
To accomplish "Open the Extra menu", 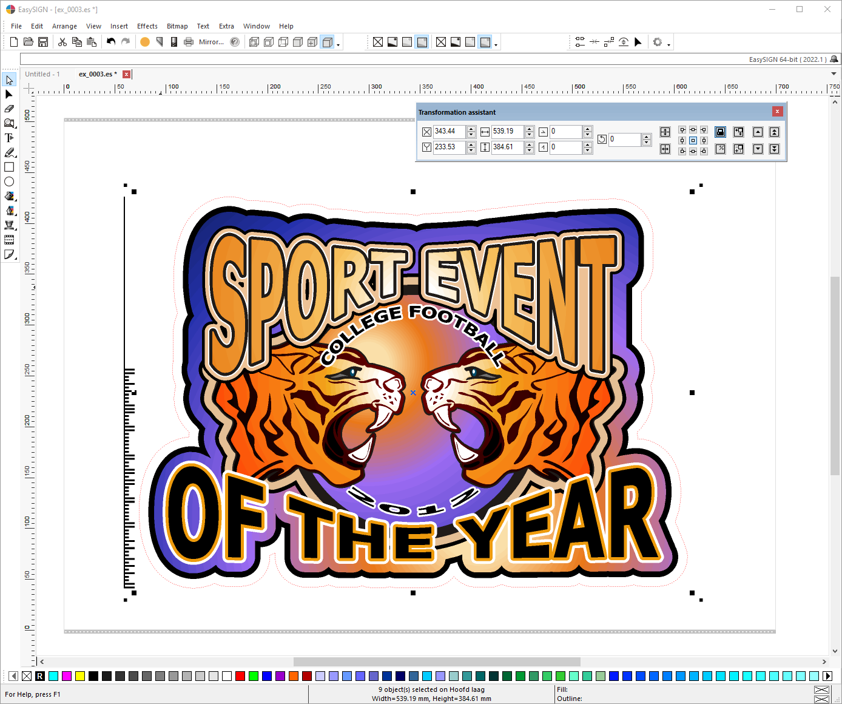I will pyautogui.click(x=226, y=26).
